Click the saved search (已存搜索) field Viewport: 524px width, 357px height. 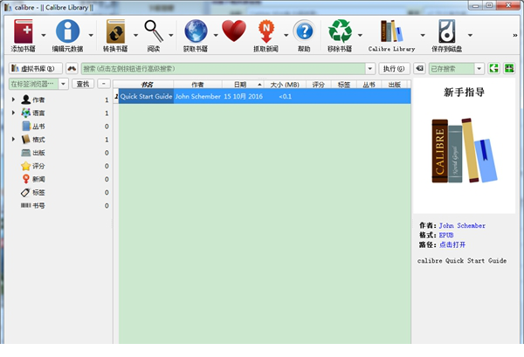[452, 68]
